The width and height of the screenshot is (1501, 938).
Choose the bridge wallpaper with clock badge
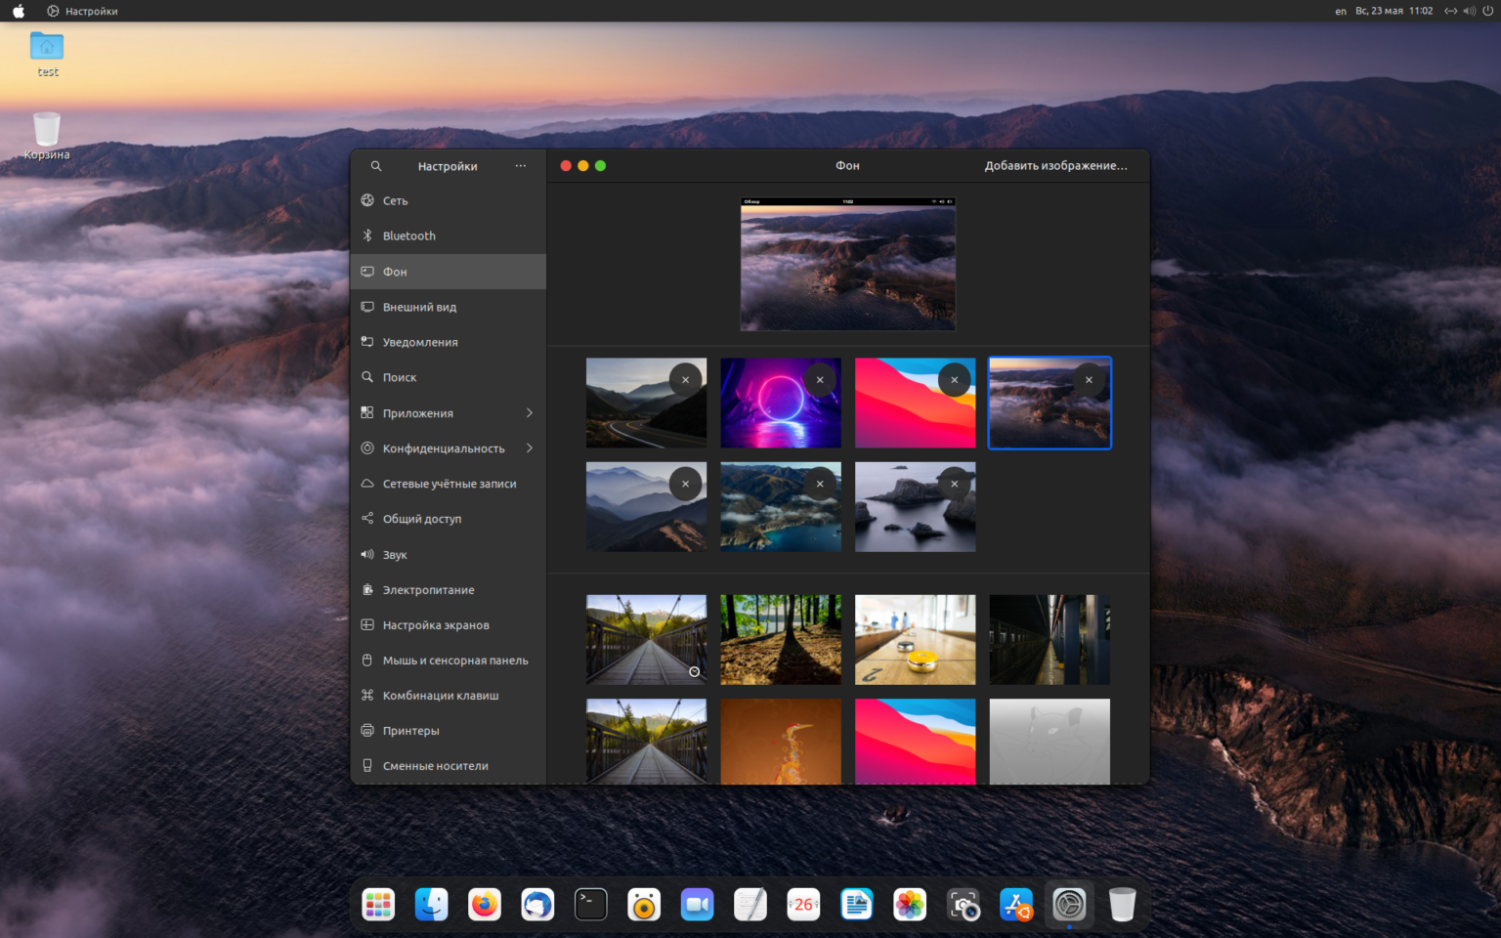[x=646, y=640]
